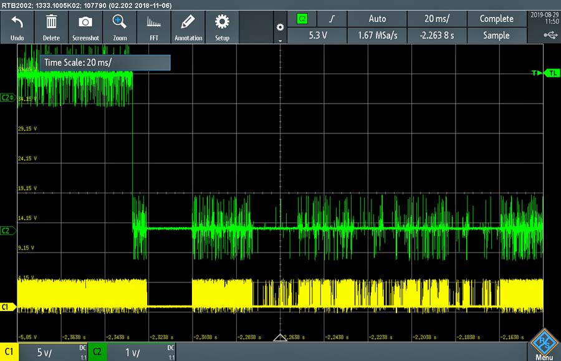Viewport: 561px width, 361px height.
Task: Tap the Delete trash icon
Action: click(x=51, y=27)
